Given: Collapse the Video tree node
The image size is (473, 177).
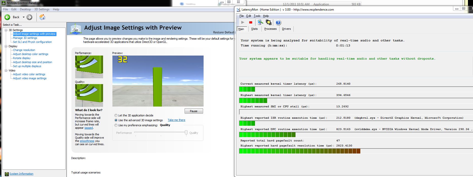Looking at the screenshot, I should pos(6,70).
